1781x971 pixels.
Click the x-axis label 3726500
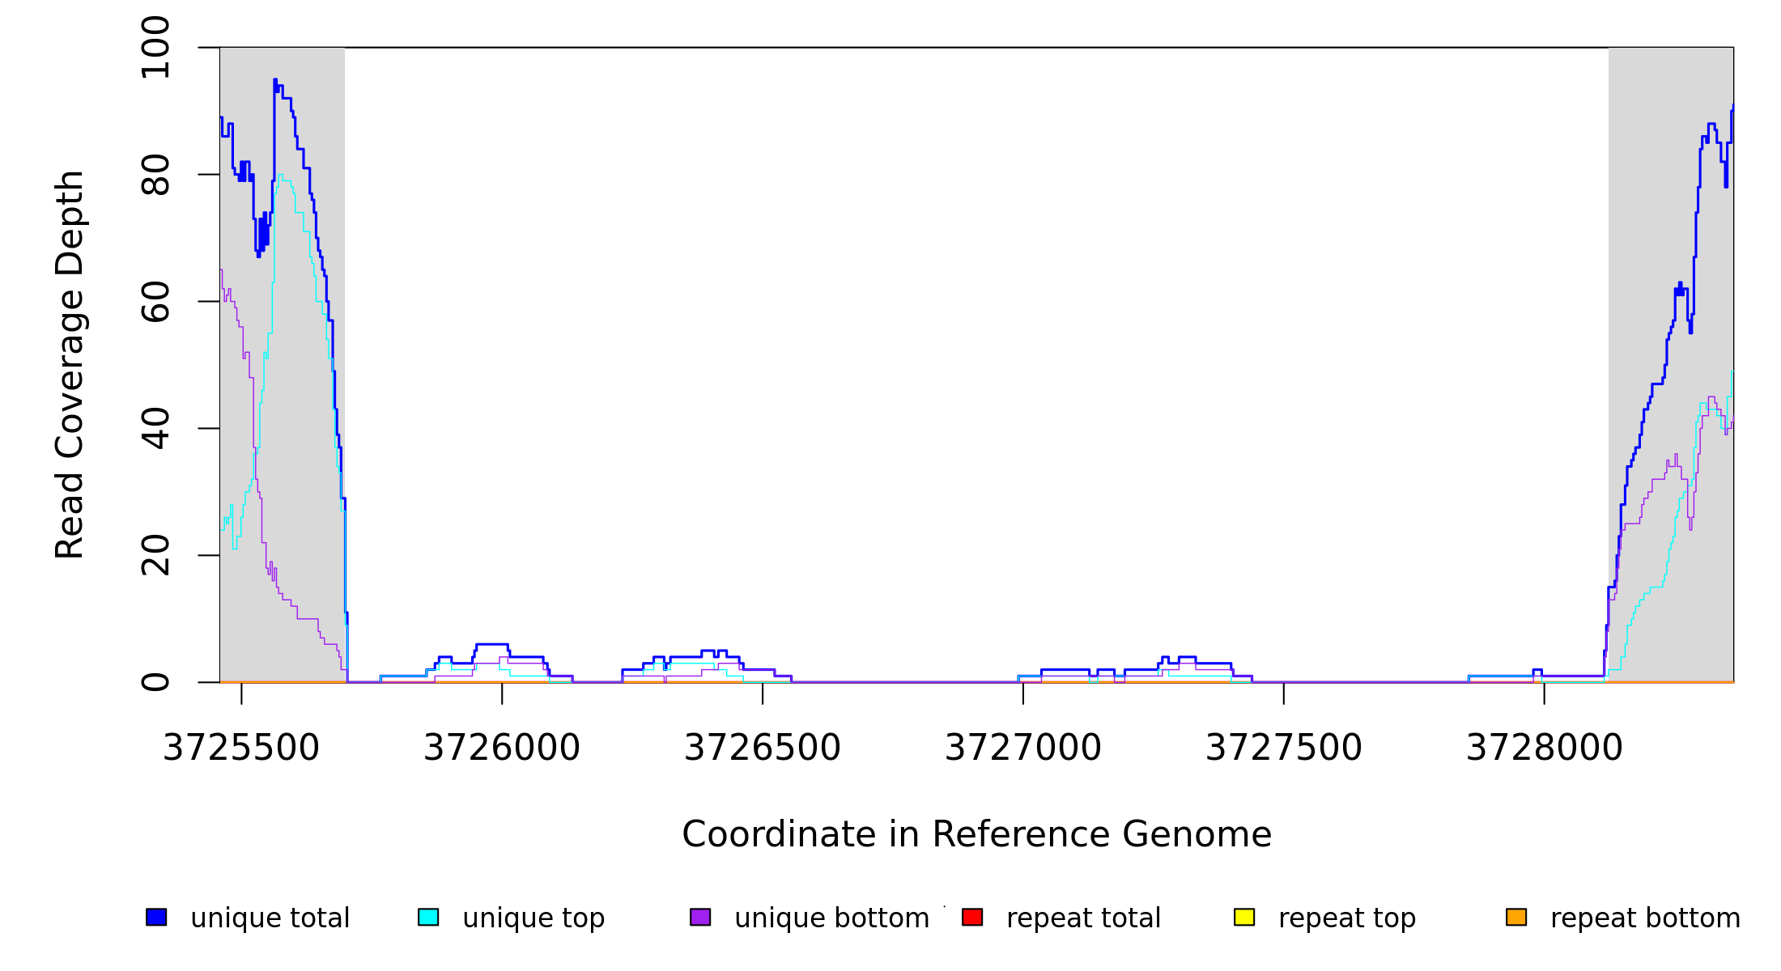pos(763,748)
